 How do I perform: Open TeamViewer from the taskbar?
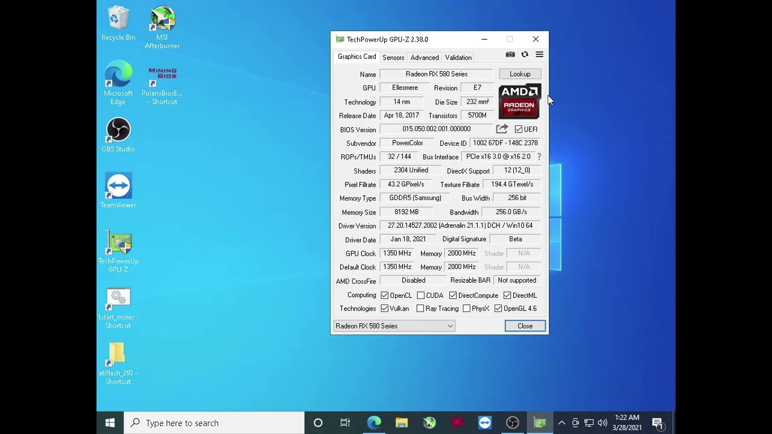pos(485,423)
